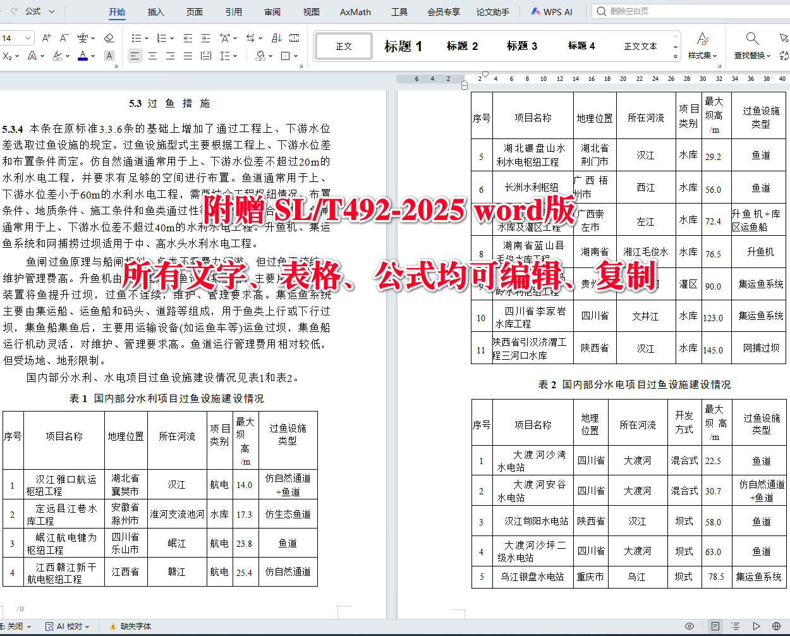Image resolution: width=790 pixels, height=636 pixels.
Task: Open the 审阅 ribbon tab
Action: click(x=272, y=11)
